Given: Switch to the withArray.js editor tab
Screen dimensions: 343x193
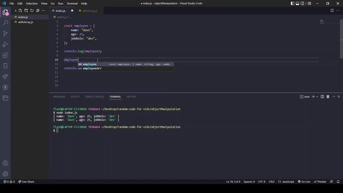Looking at the screenshot, I should point(90,11).
